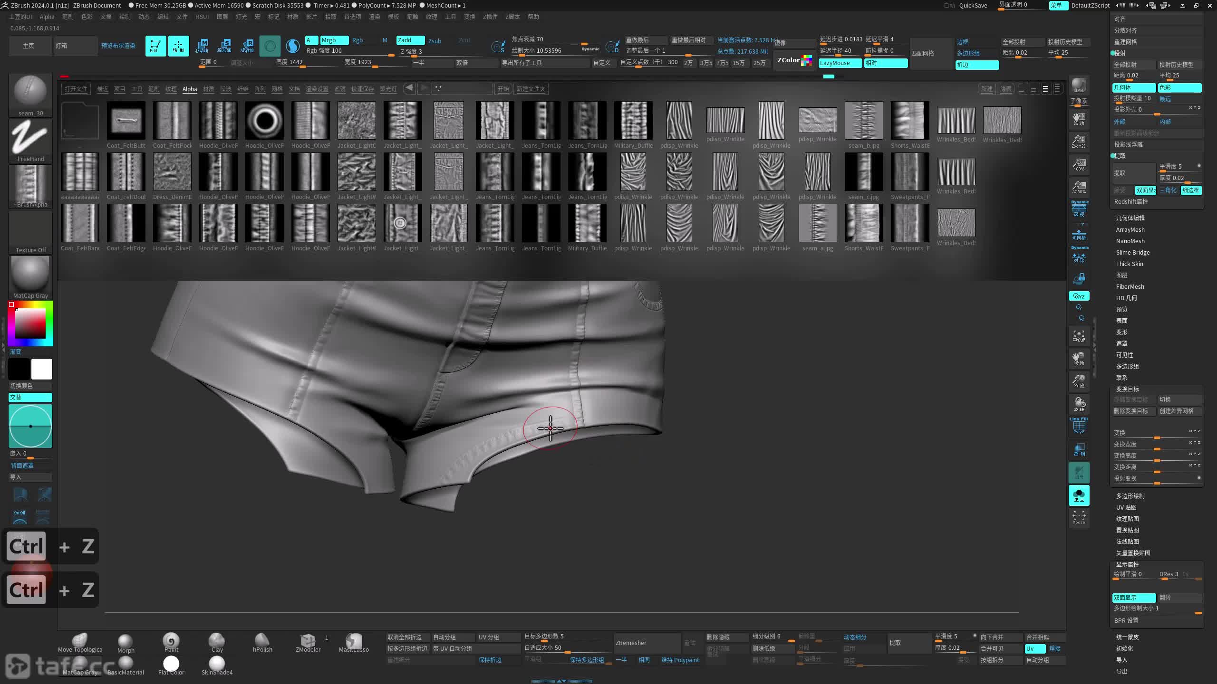Open the HSUI menu

click(x=202, y=17)
